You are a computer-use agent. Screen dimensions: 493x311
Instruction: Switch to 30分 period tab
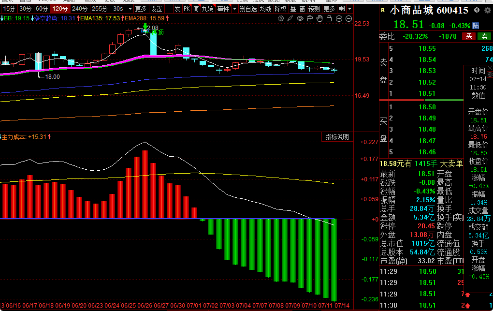tap(25, 9)
